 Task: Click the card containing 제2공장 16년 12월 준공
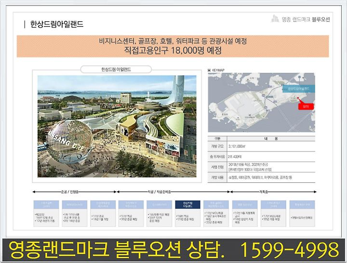[x=46, y=214]
